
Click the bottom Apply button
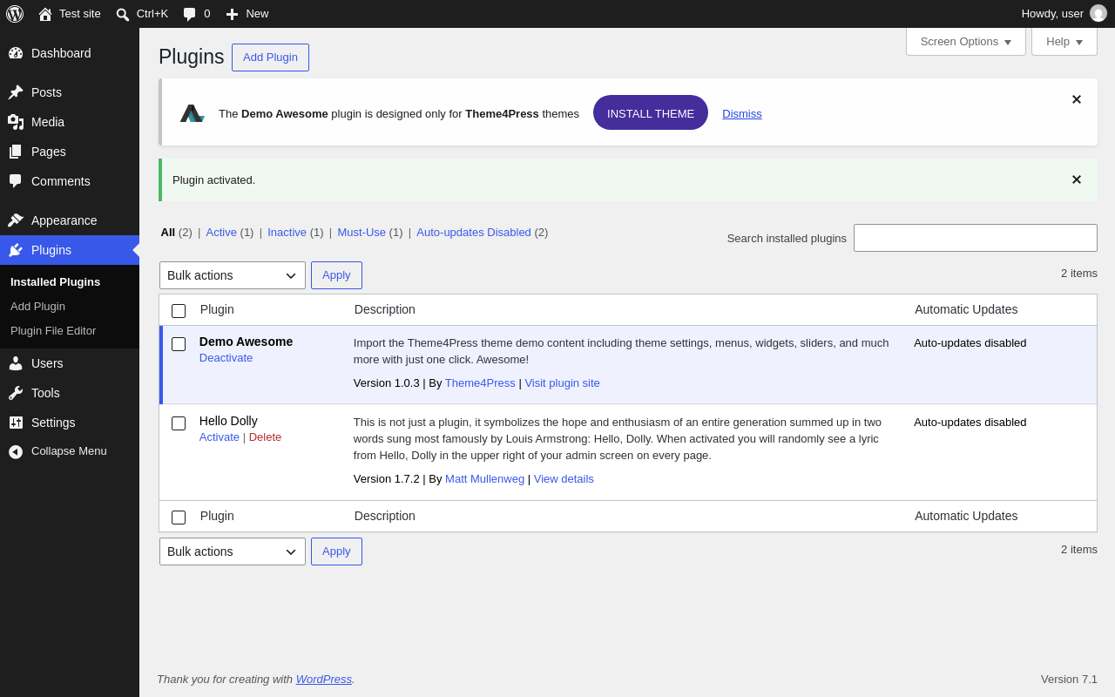coord(336,552)
